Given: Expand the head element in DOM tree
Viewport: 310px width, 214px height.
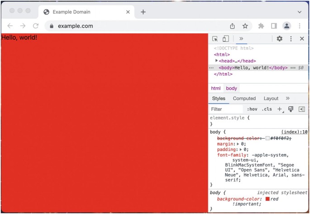Looking at the screenshot, I should (217, 61).
